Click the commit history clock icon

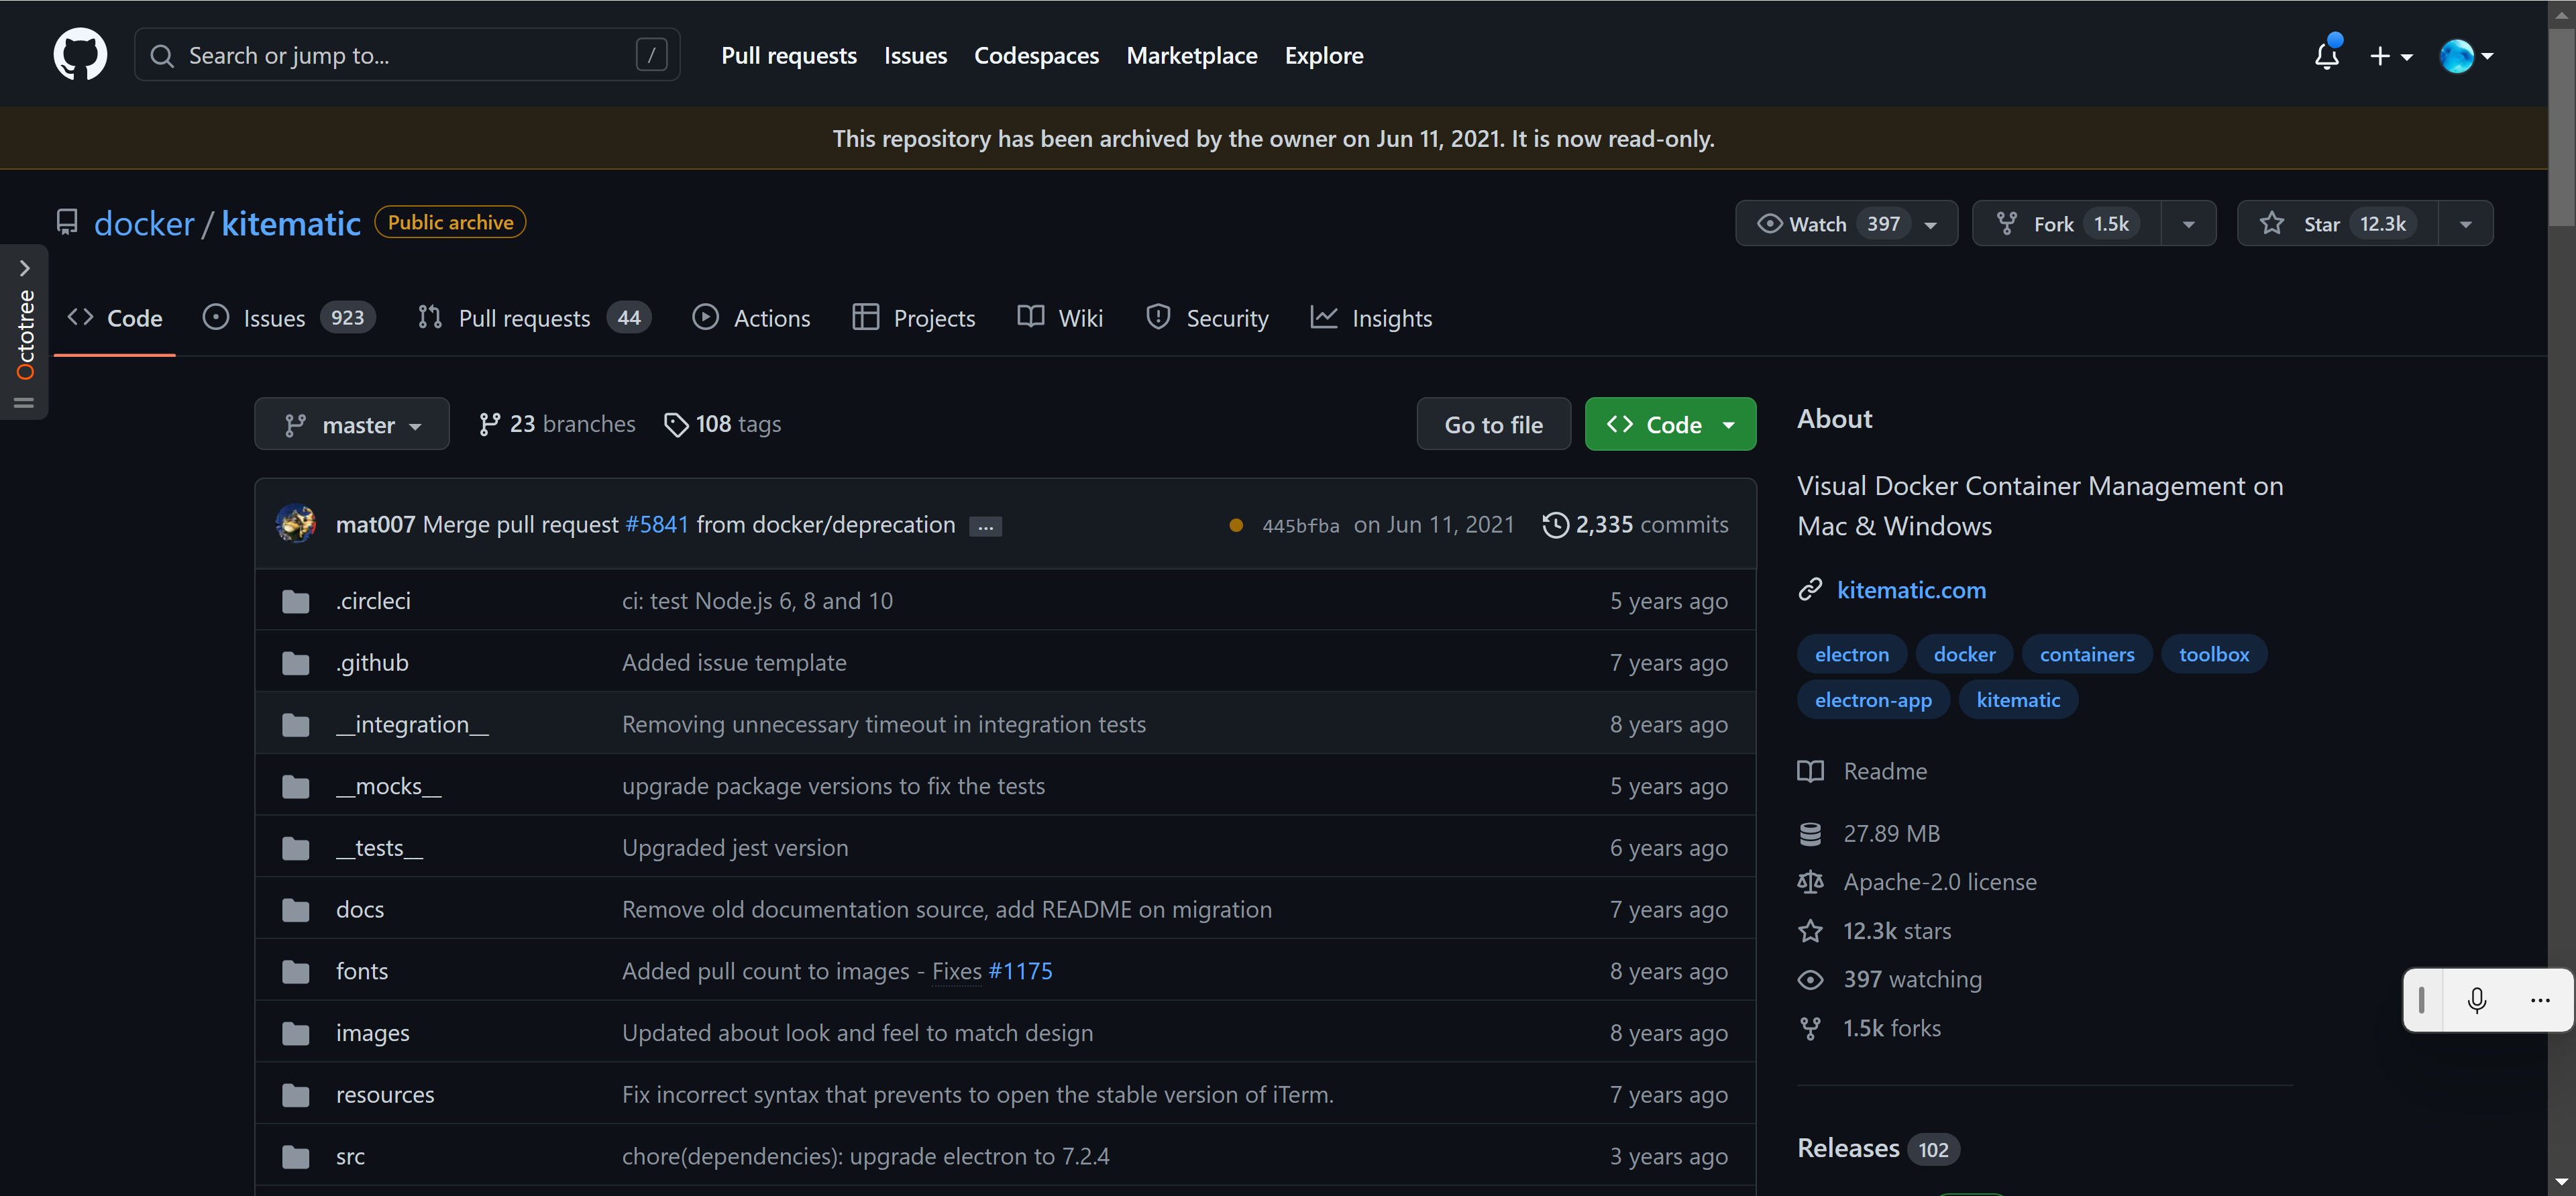1555,524
